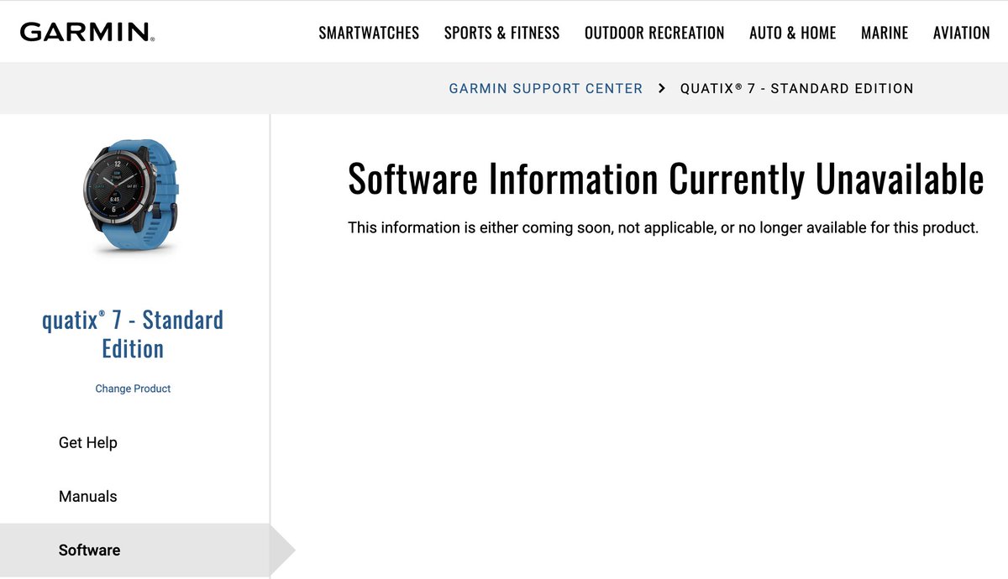Open the quatix 7 - Standard Edition title link
Viewport: 1008px width, 579px height.
[x=133, y=334]
